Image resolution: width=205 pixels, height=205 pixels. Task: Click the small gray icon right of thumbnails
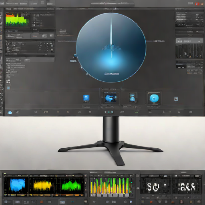point(176,99)
